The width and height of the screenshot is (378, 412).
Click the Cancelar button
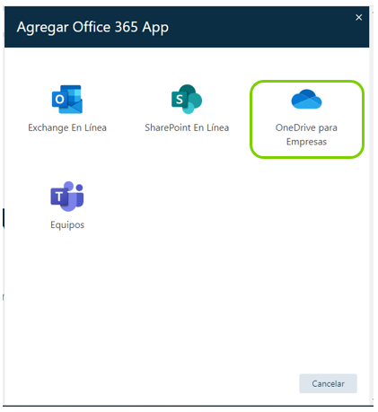tap(328, 383)
